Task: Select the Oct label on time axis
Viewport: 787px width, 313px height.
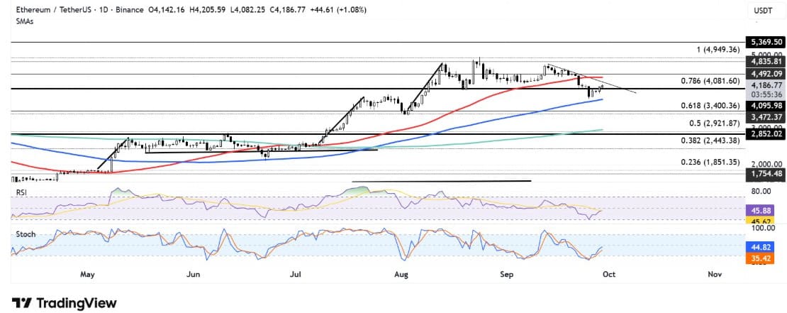Action: point(610,273)
